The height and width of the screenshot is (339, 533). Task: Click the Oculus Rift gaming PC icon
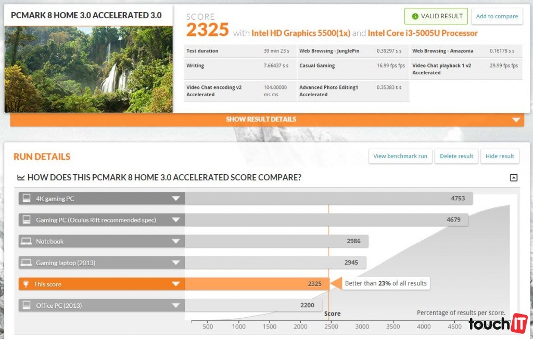pyautogui.click(x=26, y=220)
